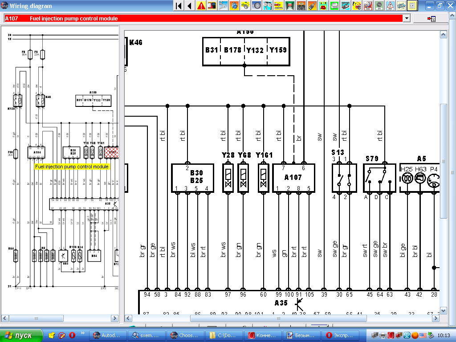Expand hidden quick launch items chevron
Image resolution: width=456 pixels, height=342 pixels.
click(x=82, y=333)
